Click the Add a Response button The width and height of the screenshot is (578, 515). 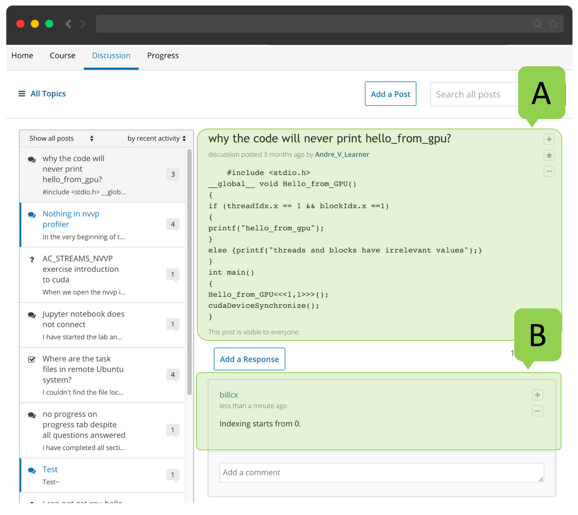coord(249,359)
